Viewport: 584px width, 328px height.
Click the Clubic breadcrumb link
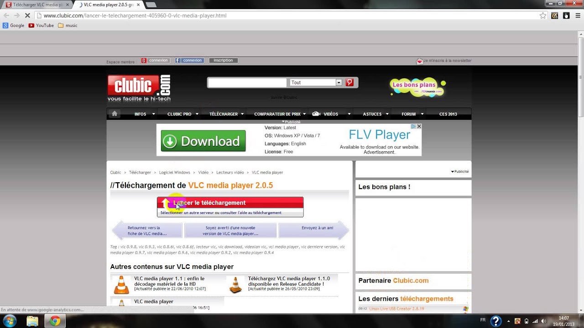click(115, 173)
